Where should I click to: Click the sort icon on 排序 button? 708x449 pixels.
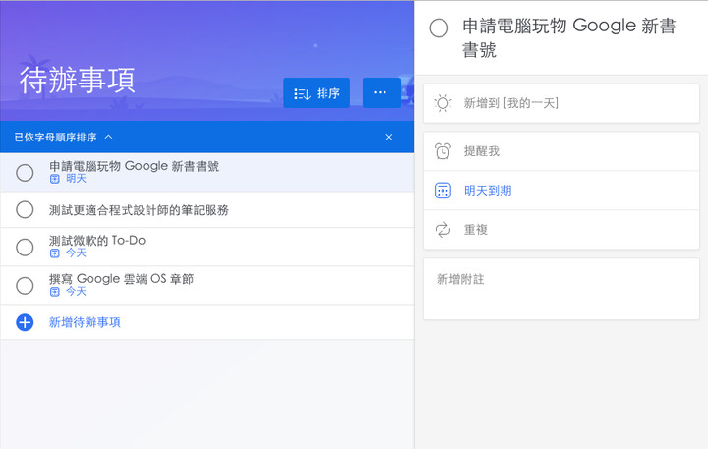(302, 94)
